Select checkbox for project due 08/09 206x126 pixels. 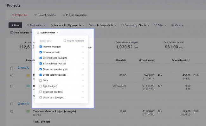pyautogui.click(x=12, y=75)
